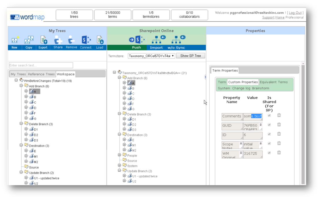320x199 pixels.
Task: Click the tree search text field
Action: [x=41, y=65]
